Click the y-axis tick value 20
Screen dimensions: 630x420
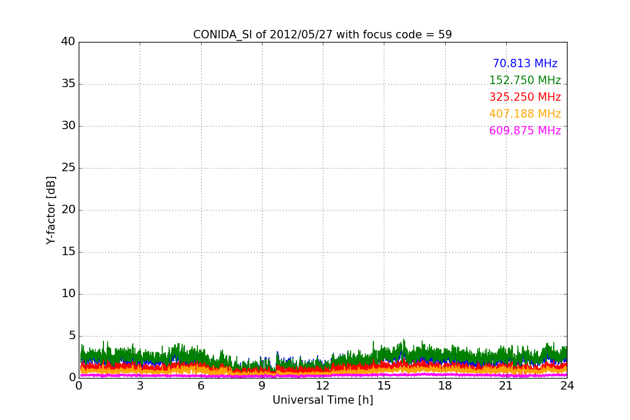[68, 210]
